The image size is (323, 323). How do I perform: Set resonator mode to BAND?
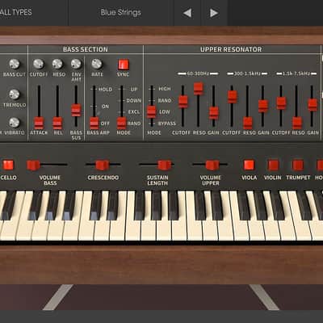pos(165,100)
